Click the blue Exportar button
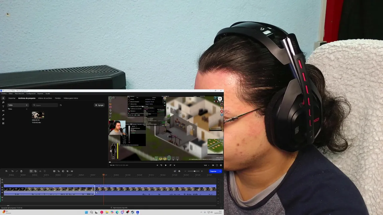383x215 pixels. [x=213, y=171]
